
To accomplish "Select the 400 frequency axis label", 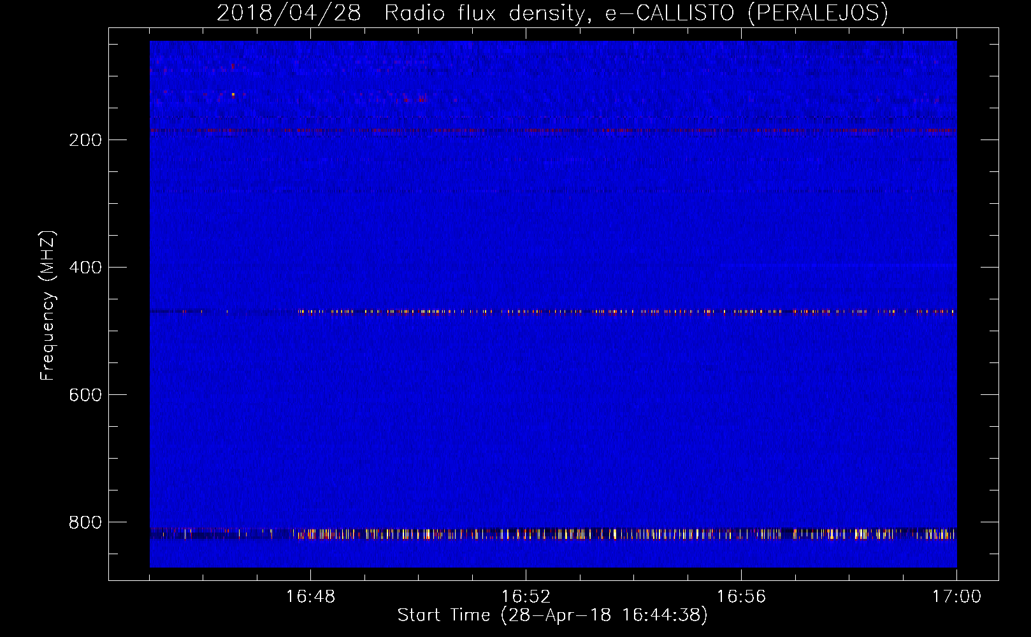I will click(x=85, y=268).
